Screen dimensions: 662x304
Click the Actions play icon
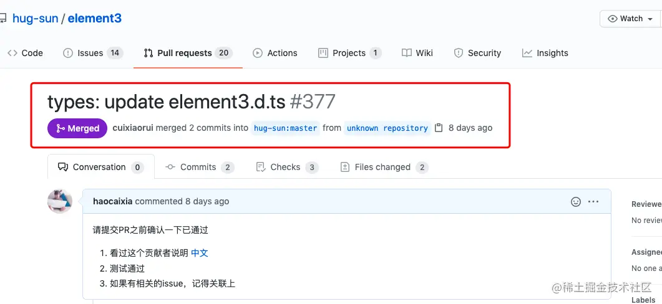point(257,53)
